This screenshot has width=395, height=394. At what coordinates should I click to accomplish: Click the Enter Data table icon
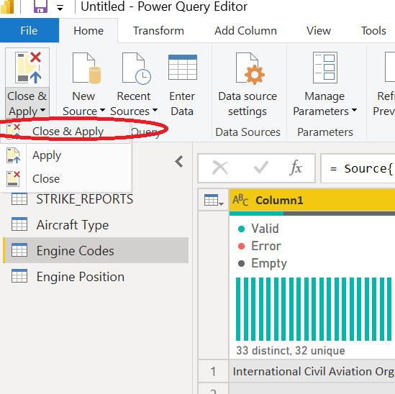[182, 68]
